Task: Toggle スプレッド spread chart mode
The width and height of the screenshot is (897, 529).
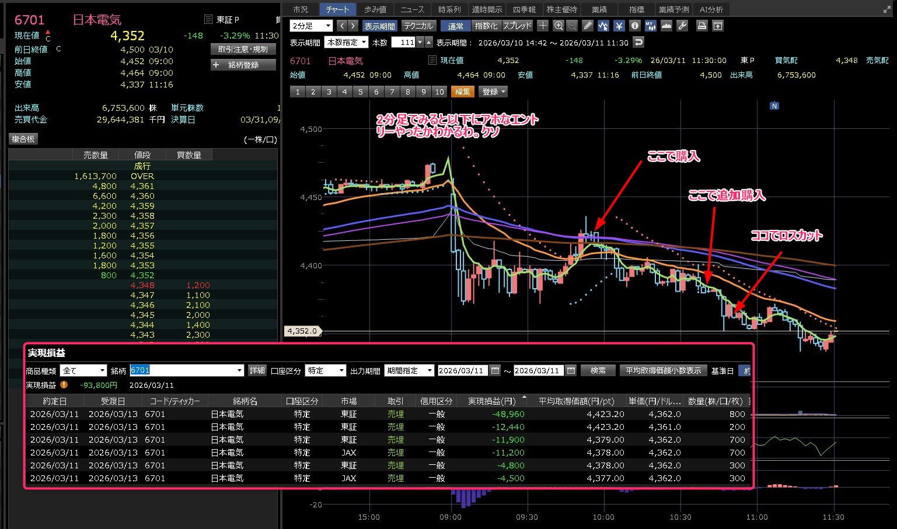Action: point(517,26)
